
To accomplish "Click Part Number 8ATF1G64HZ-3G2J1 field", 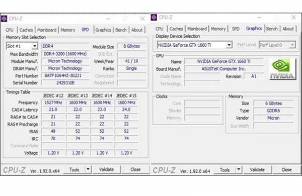I will [x=65, y=75].
